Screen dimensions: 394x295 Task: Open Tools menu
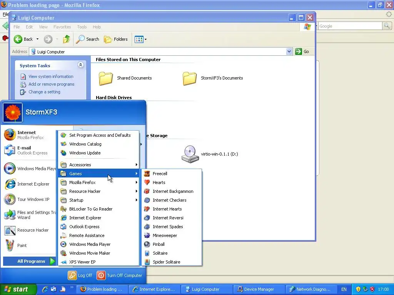82,27
